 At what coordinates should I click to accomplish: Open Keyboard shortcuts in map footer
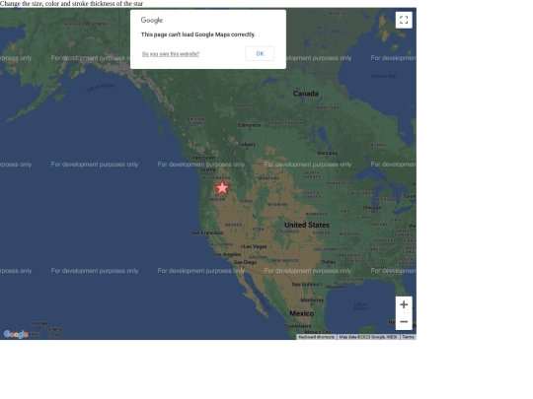[317, 337]
